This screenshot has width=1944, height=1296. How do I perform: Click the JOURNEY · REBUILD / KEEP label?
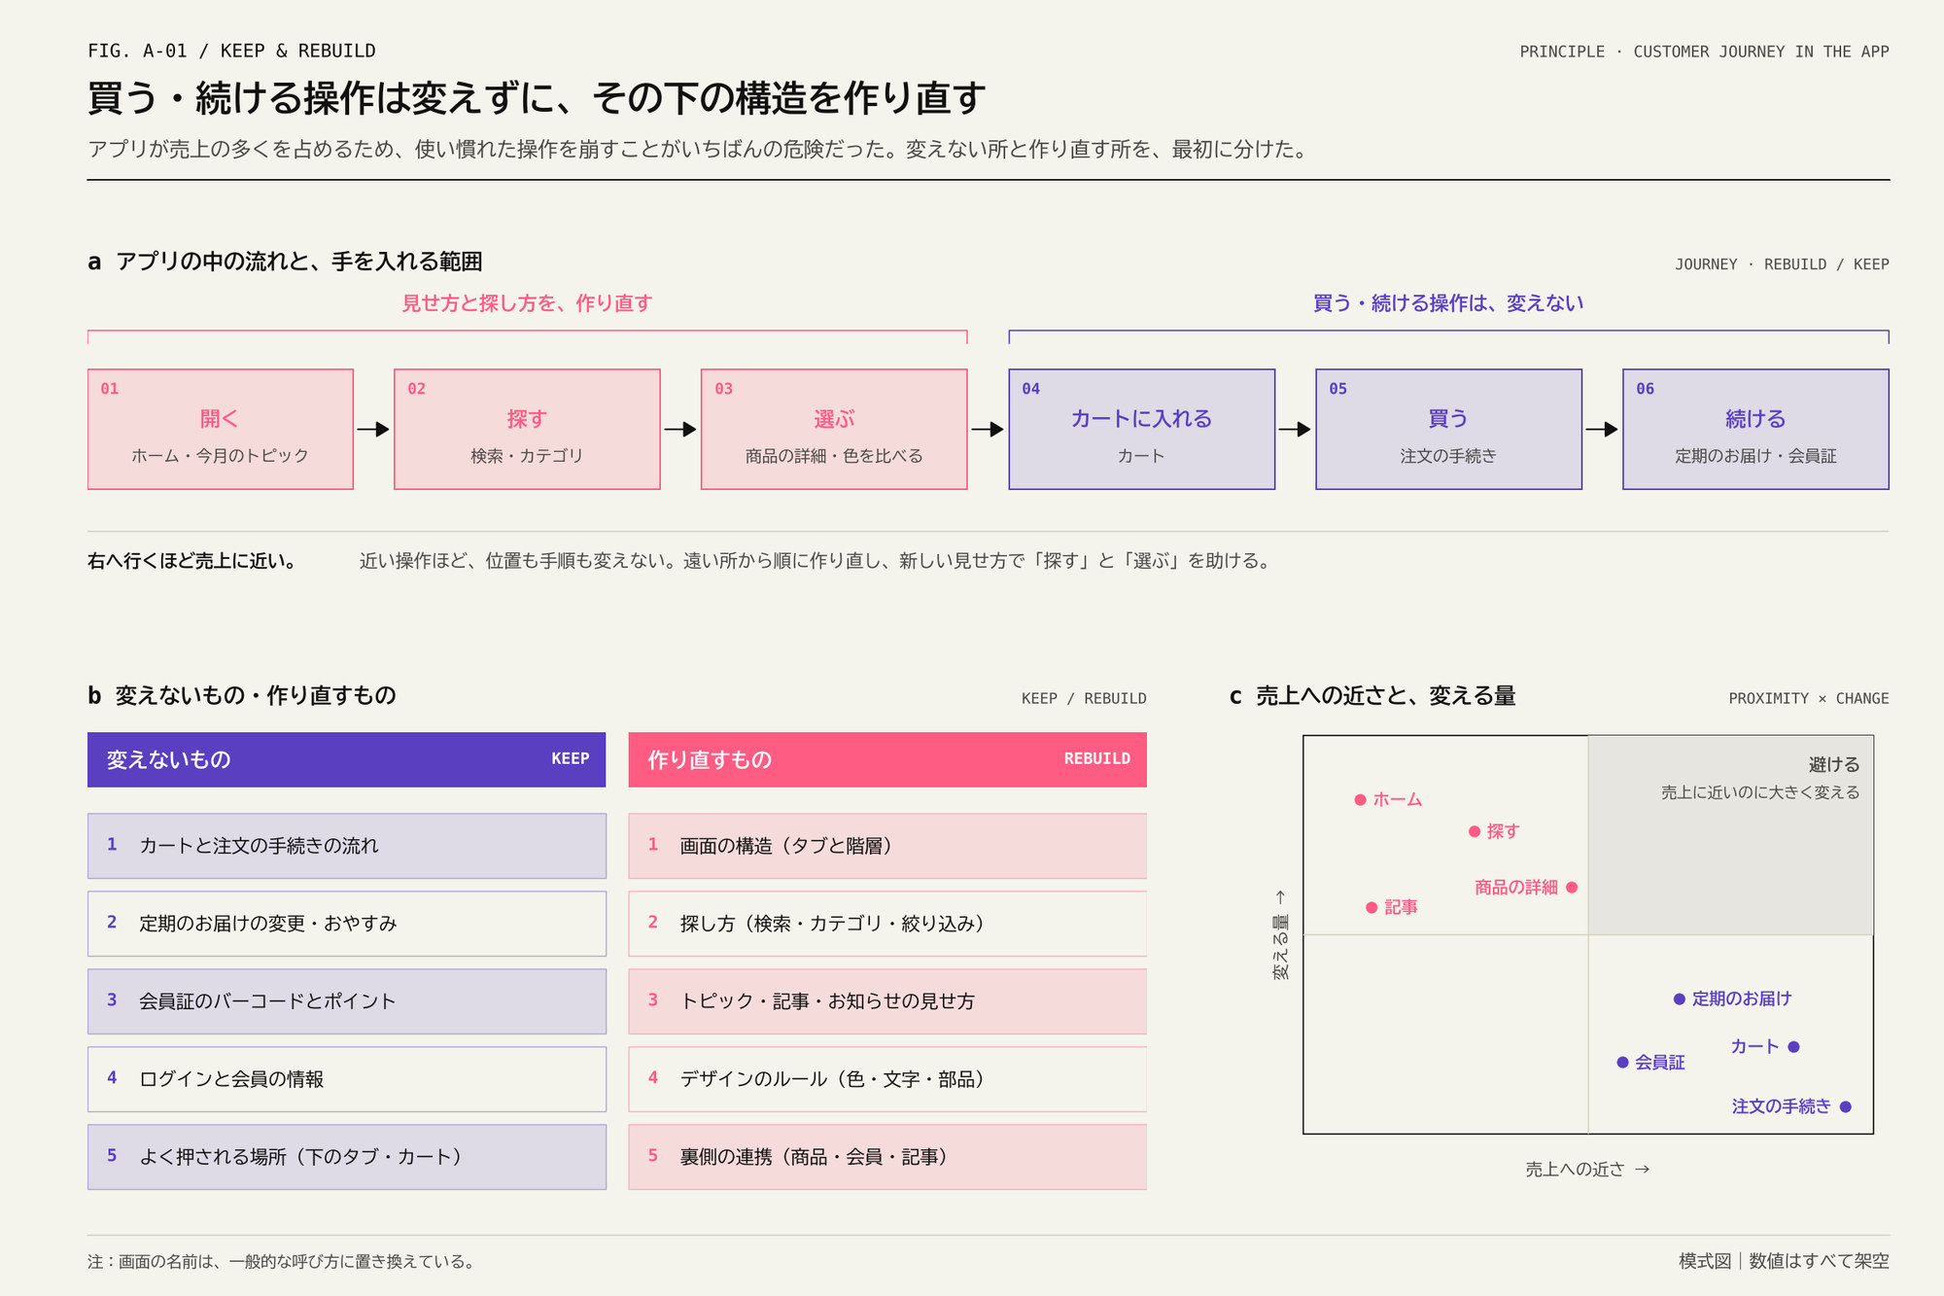1782,264
